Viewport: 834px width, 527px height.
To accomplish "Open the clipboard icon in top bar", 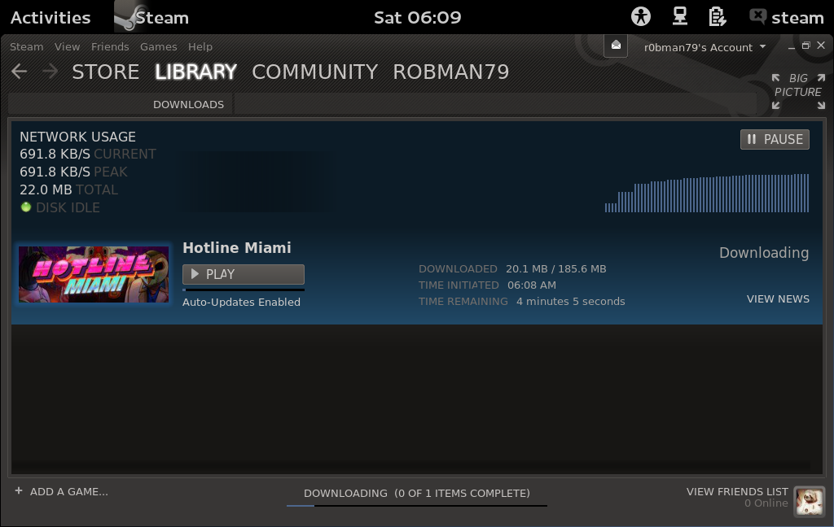I will pos(717,17).
